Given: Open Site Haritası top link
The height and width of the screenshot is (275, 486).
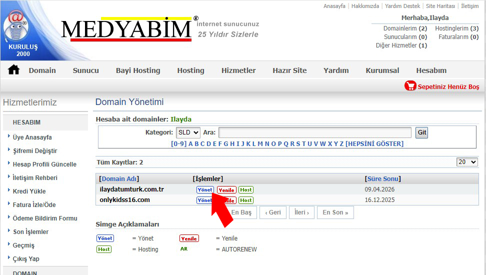Looking at the screenshot, I should click(x=440, y=6).
